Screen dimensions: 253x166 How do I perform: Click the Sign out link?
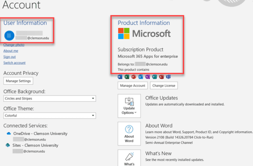[9, 57]
